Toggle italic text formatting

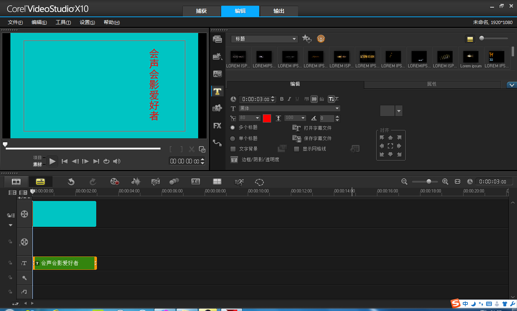click(x=289, y=99)
